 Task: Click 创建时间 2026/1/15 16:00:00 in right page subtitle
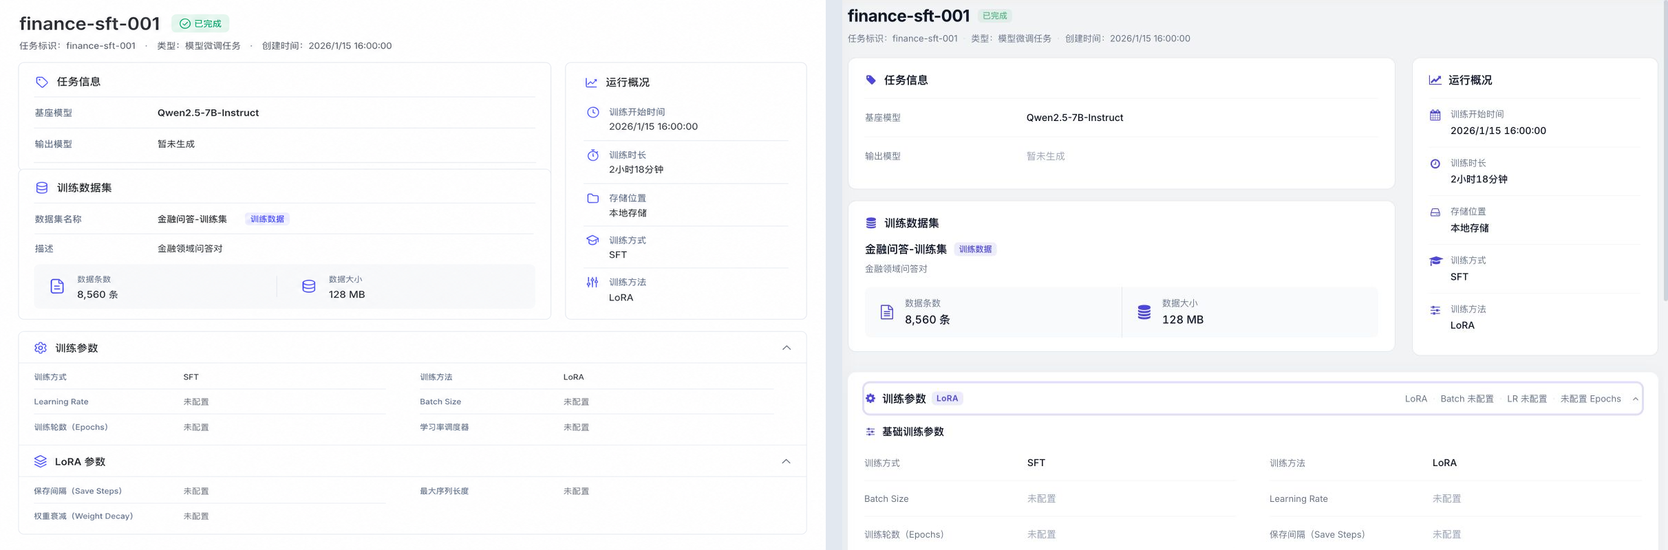tap(1127, 38)
